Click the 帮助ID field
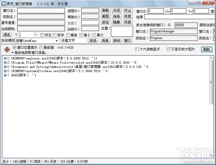 click(90, 17)
